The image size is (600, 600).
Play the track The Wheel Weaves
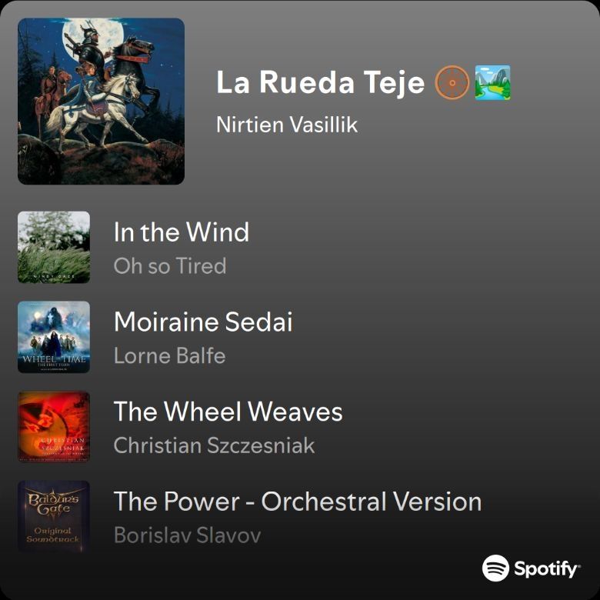pyautogui.click(x=228, y=412)
